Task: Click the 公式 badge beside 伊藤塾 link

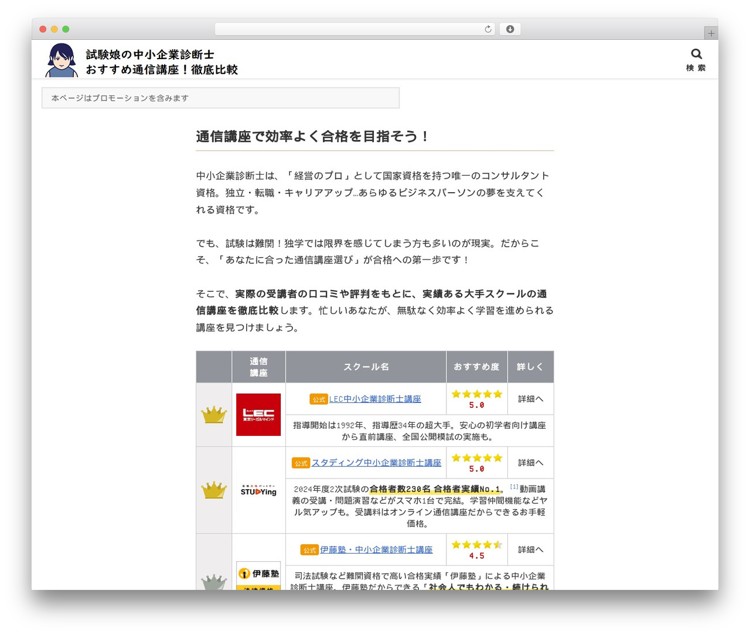Action: click(x=309, y=549)
